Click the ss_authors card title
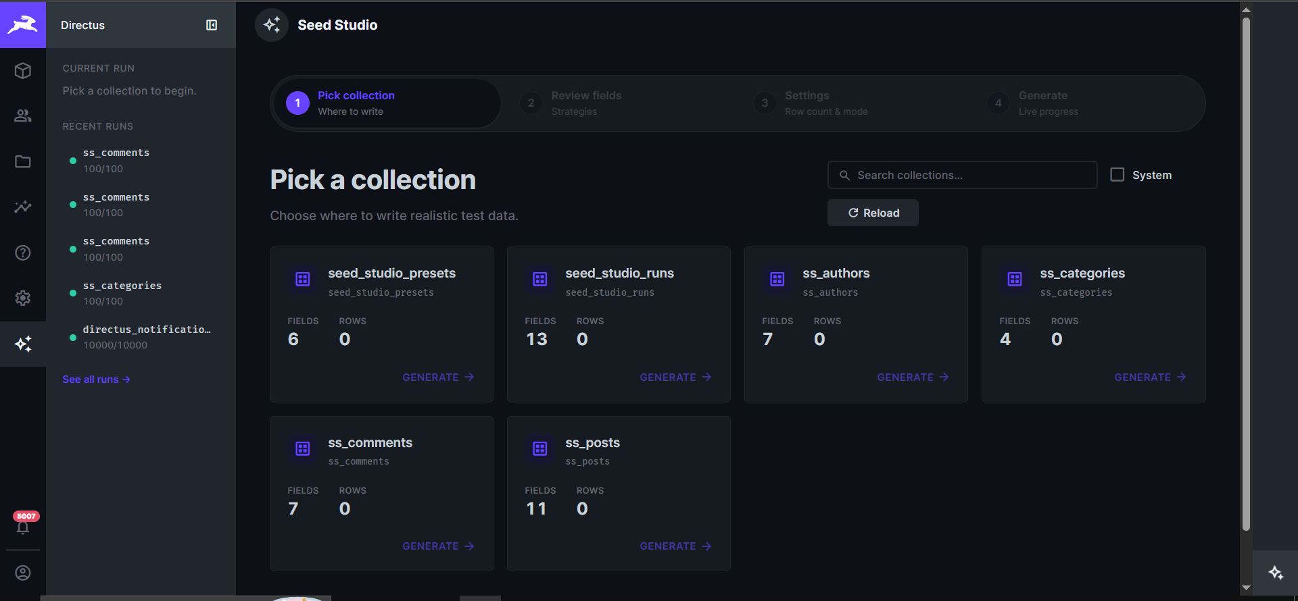 point(836,273)
